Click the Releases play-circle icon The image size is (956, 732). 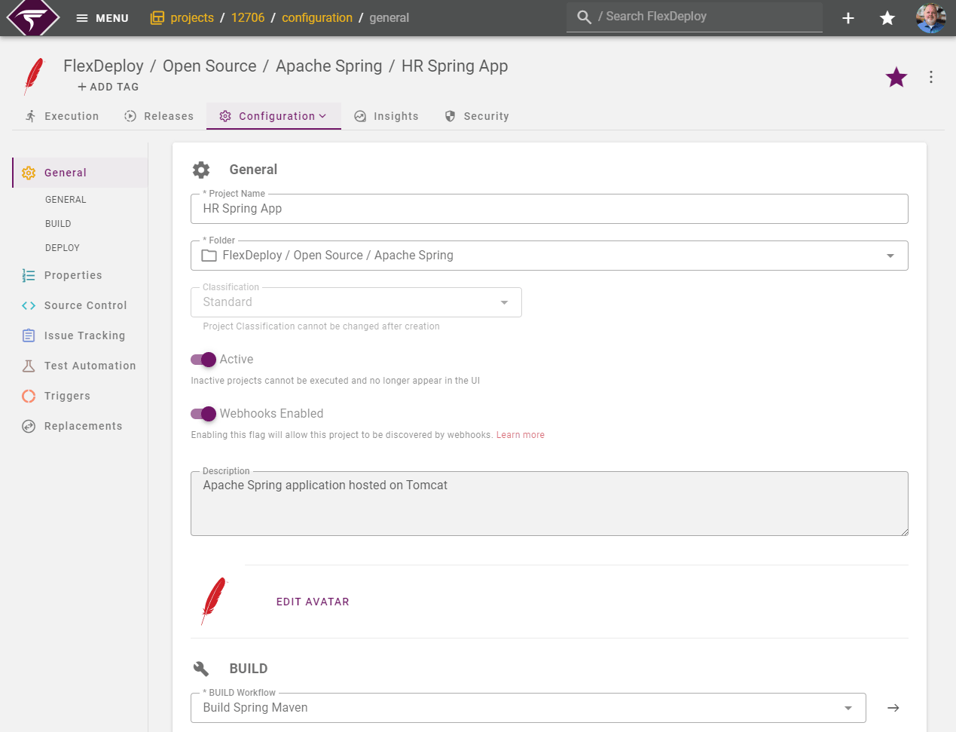tap(130, 116)
